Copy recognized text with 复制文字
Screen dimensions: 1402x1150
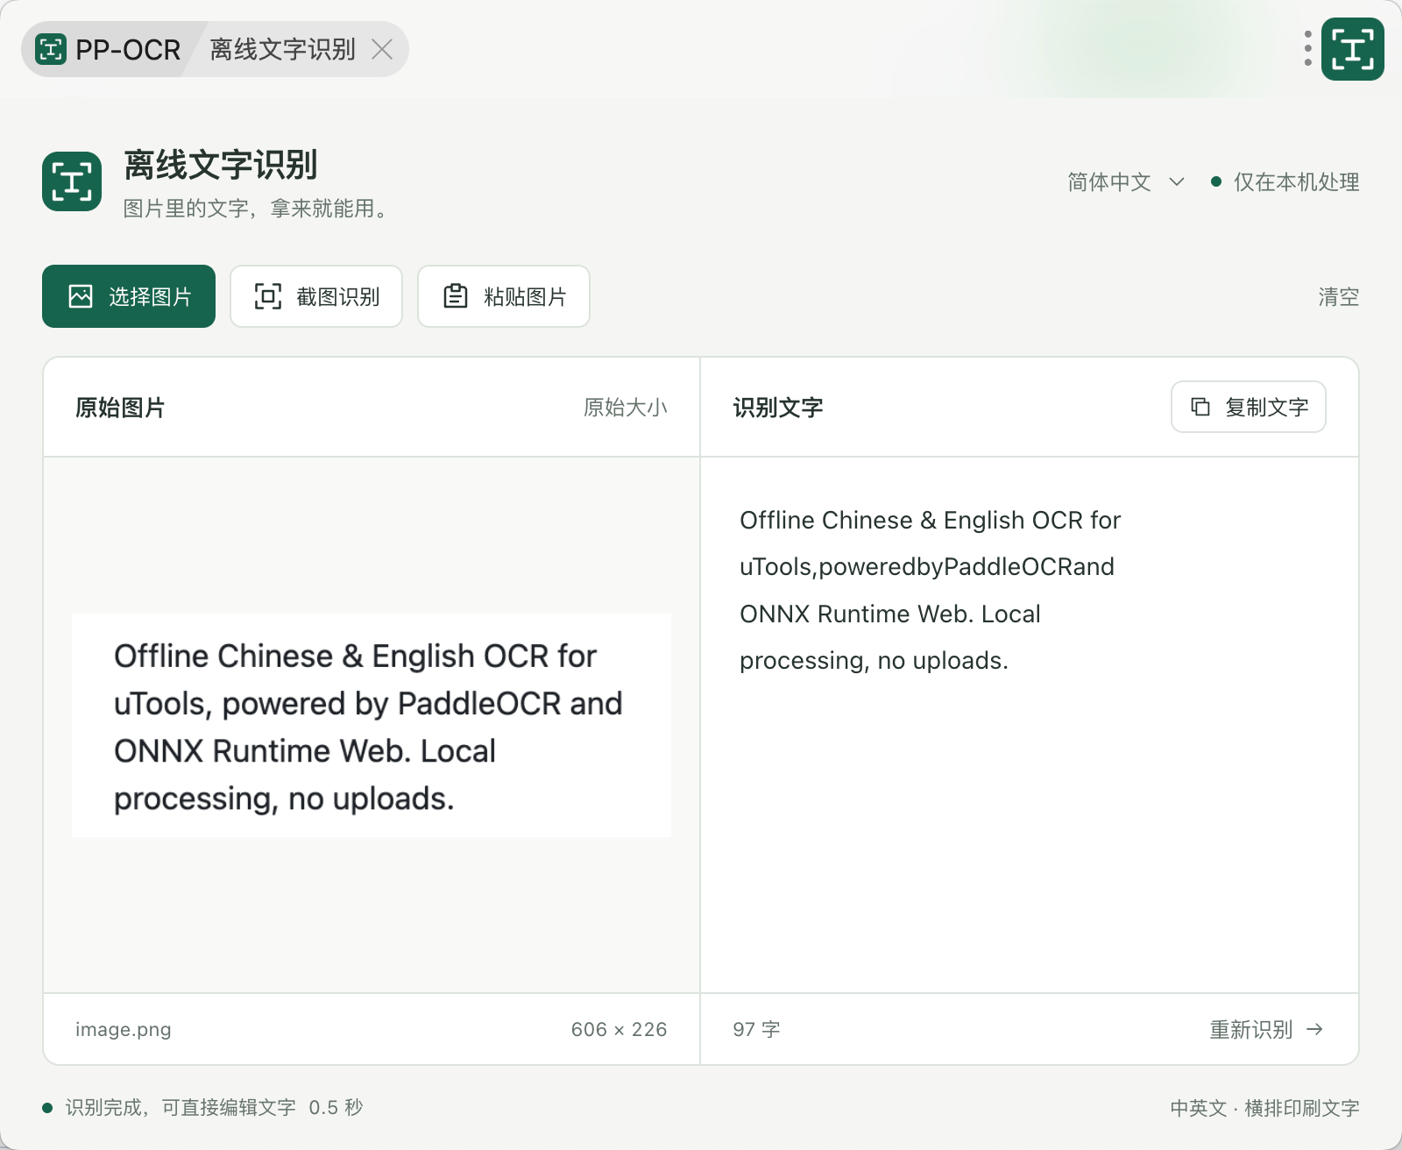[1249, 407]
